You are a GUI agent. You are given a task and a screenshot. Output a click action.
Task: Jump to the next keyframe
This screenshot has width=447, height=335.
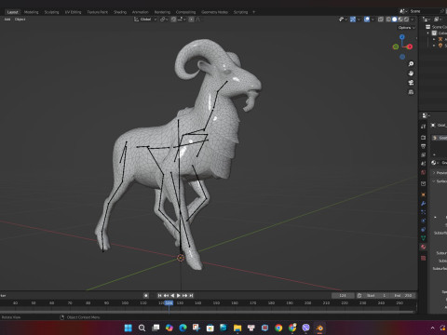click(x=185, y=295)
